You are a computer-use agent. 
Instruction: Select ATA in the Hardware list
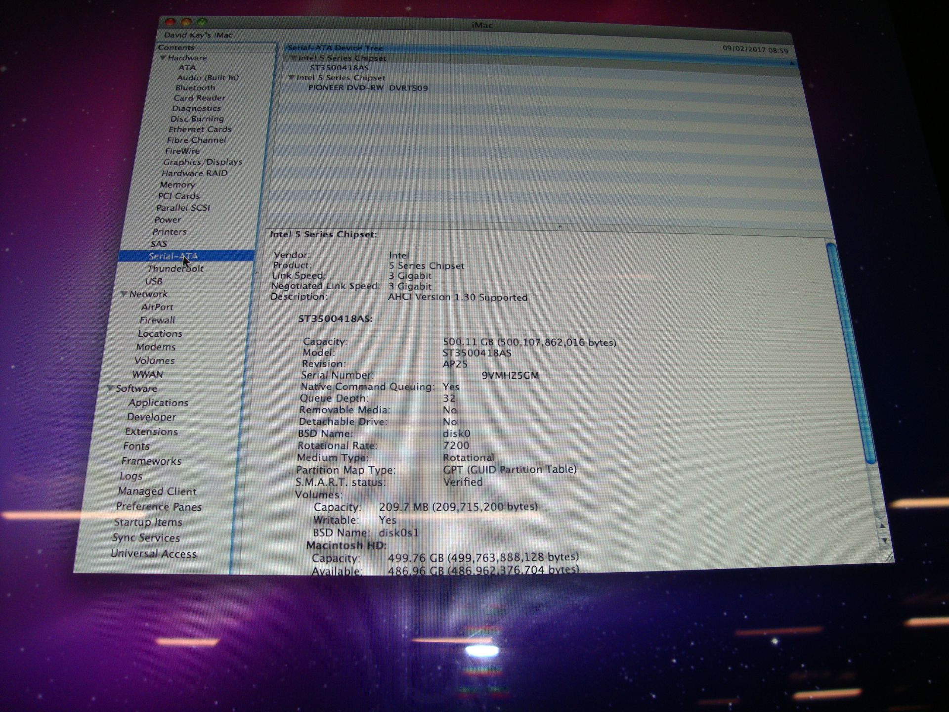pos(187,68)
